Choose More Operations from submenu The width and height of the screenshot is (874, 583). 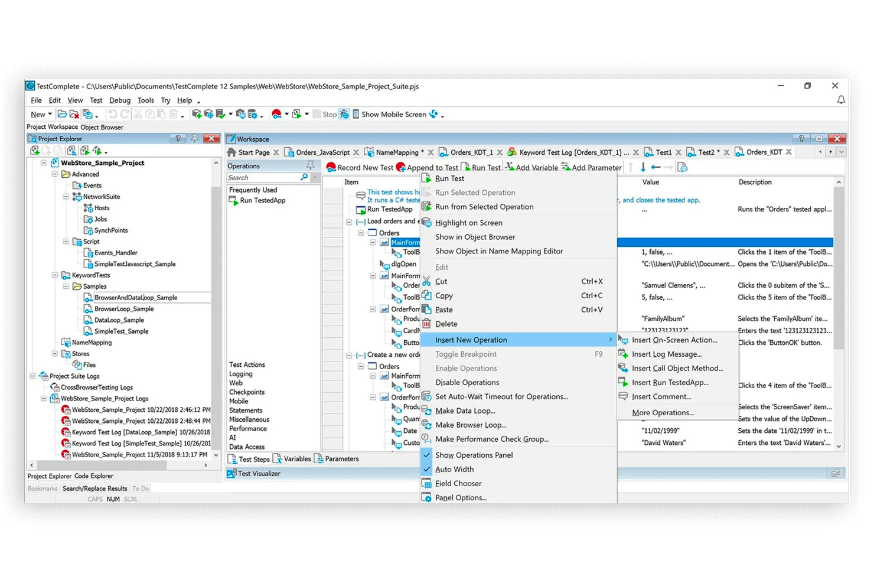pyautogui.click(x=677, y=412)
